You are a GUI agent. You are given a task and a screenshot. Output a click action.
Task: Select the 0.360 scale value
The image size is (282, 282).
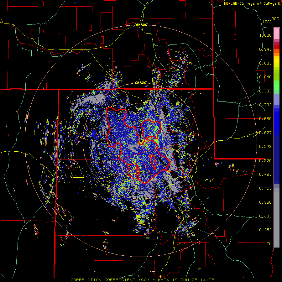265,202
